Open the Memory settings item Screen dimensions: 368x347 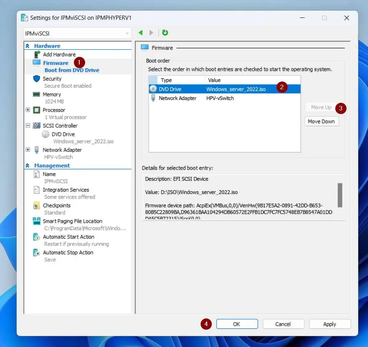pos(52,95)
